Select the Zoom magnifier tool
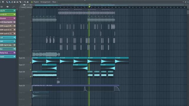The height and width of the screenshot is (106, 189). 25,2
